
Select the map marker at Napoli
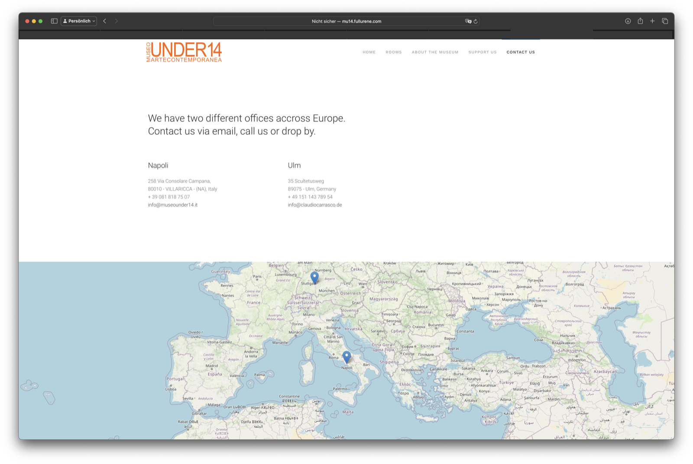(346, 357)
